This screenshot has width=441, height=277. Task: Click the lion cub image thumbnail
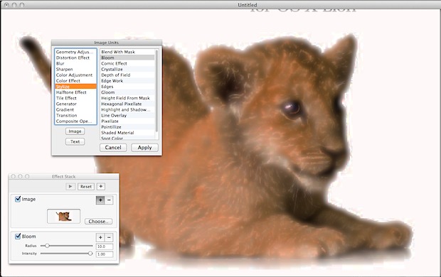click(x=63, y=216)
